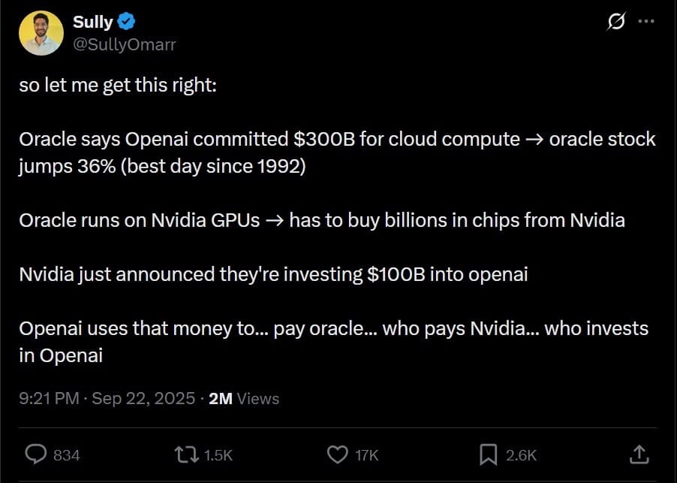The image size is (677, 483).
Task: Click the blue verified badge
Action: [127, 22]
